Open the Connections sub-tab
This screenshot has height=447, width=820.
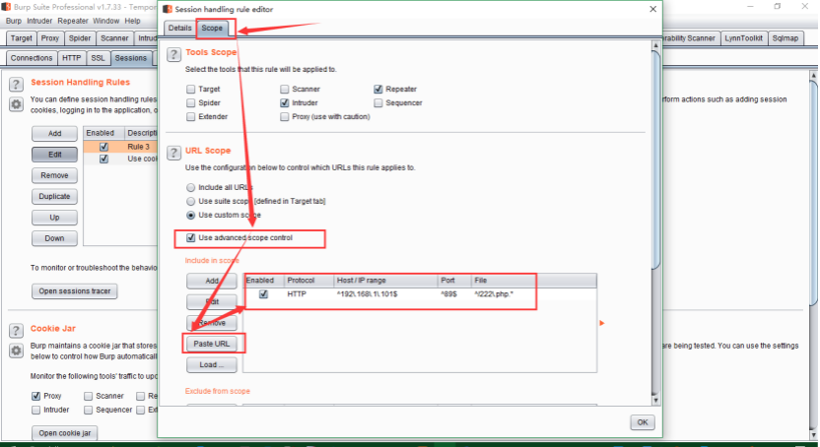(32, 58)
